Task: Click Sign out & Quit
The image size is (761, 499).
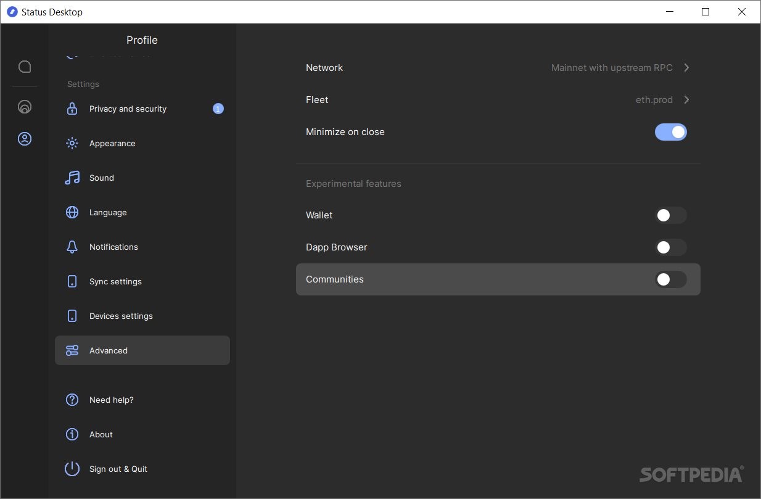Action: (142, 469)
